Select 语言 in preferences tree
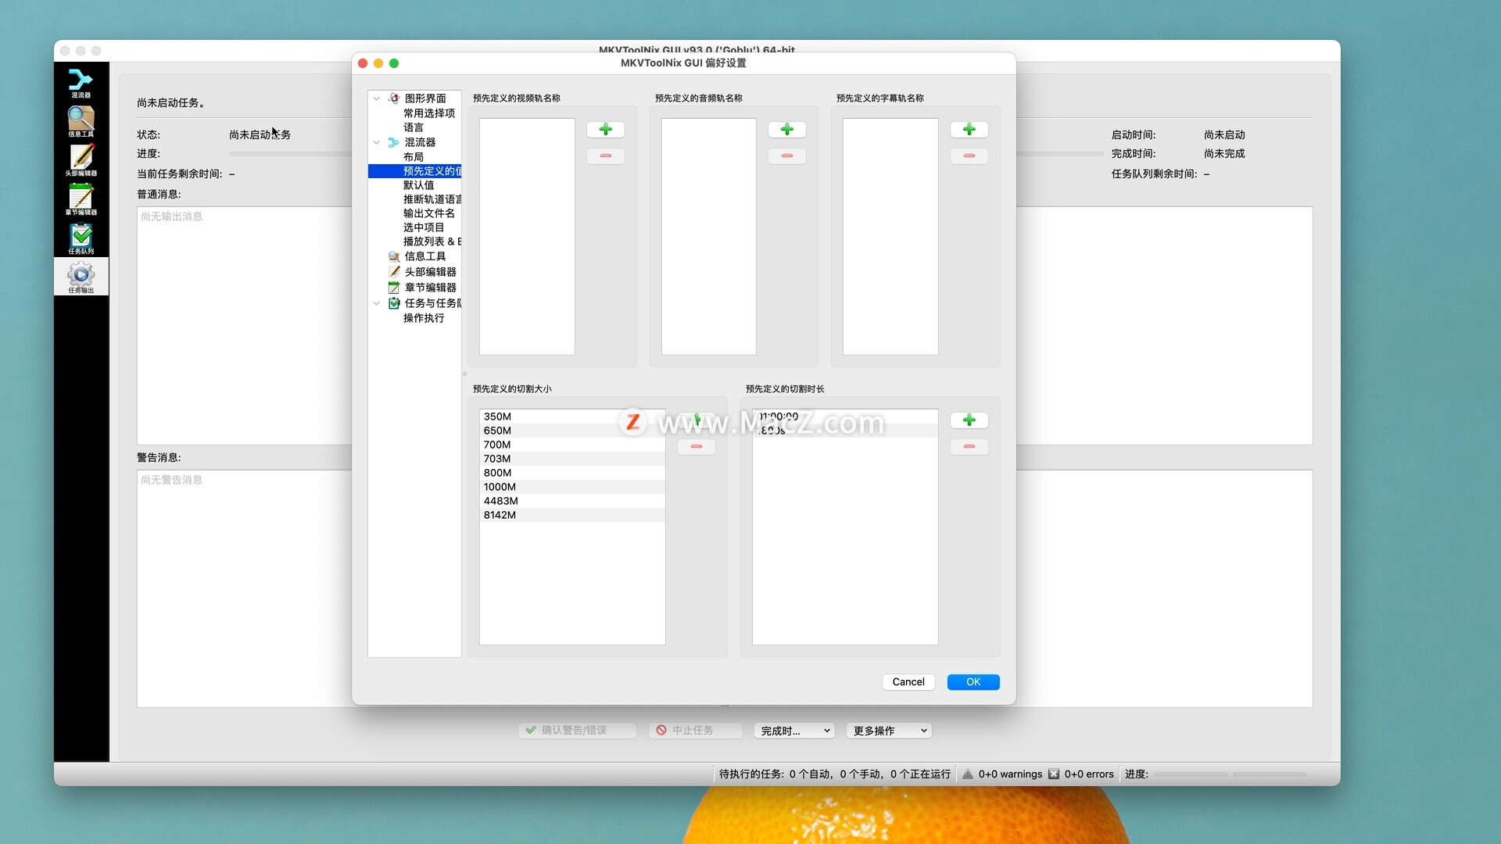1501x844 pixels. [414, 127]
